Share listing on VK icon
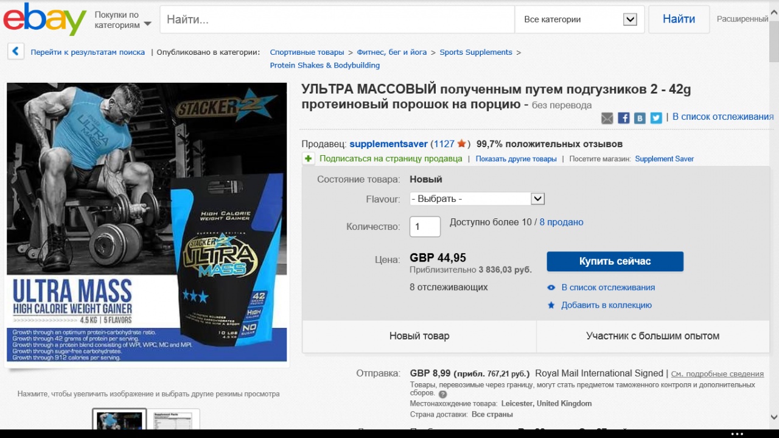 pos(640,118)
